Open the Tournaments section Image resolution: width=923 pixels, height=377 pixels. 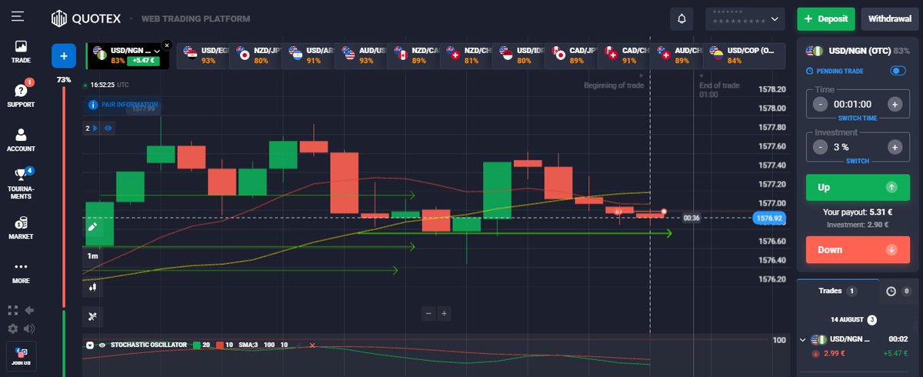[x=21, y=182]
